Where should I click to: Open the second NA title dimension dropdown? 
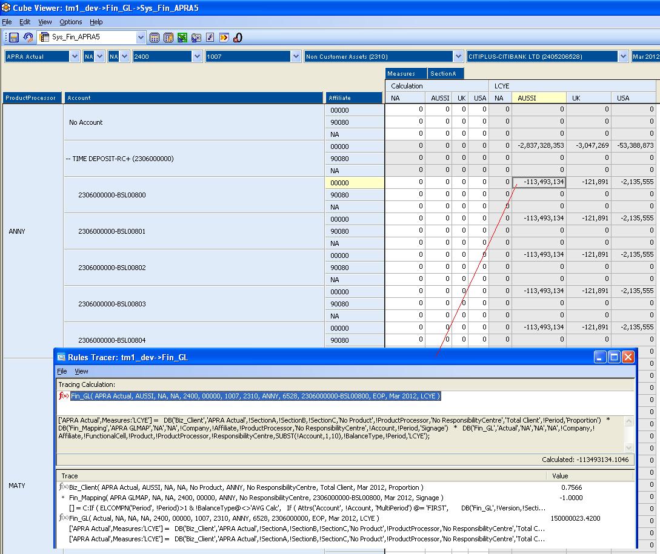pos(125,56)
